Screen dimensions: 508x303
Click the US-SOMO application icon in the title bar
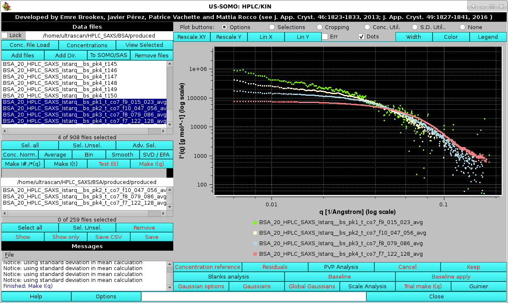(6, 5)
